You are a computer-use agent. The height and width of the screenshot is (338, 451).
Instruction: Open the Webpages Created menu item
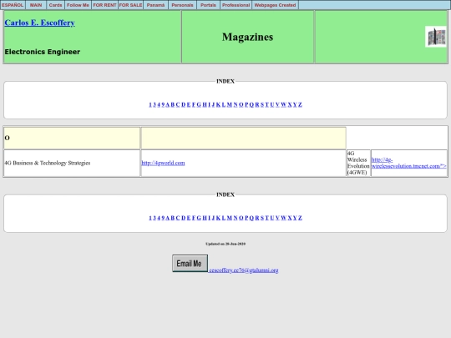click(275, 5)
